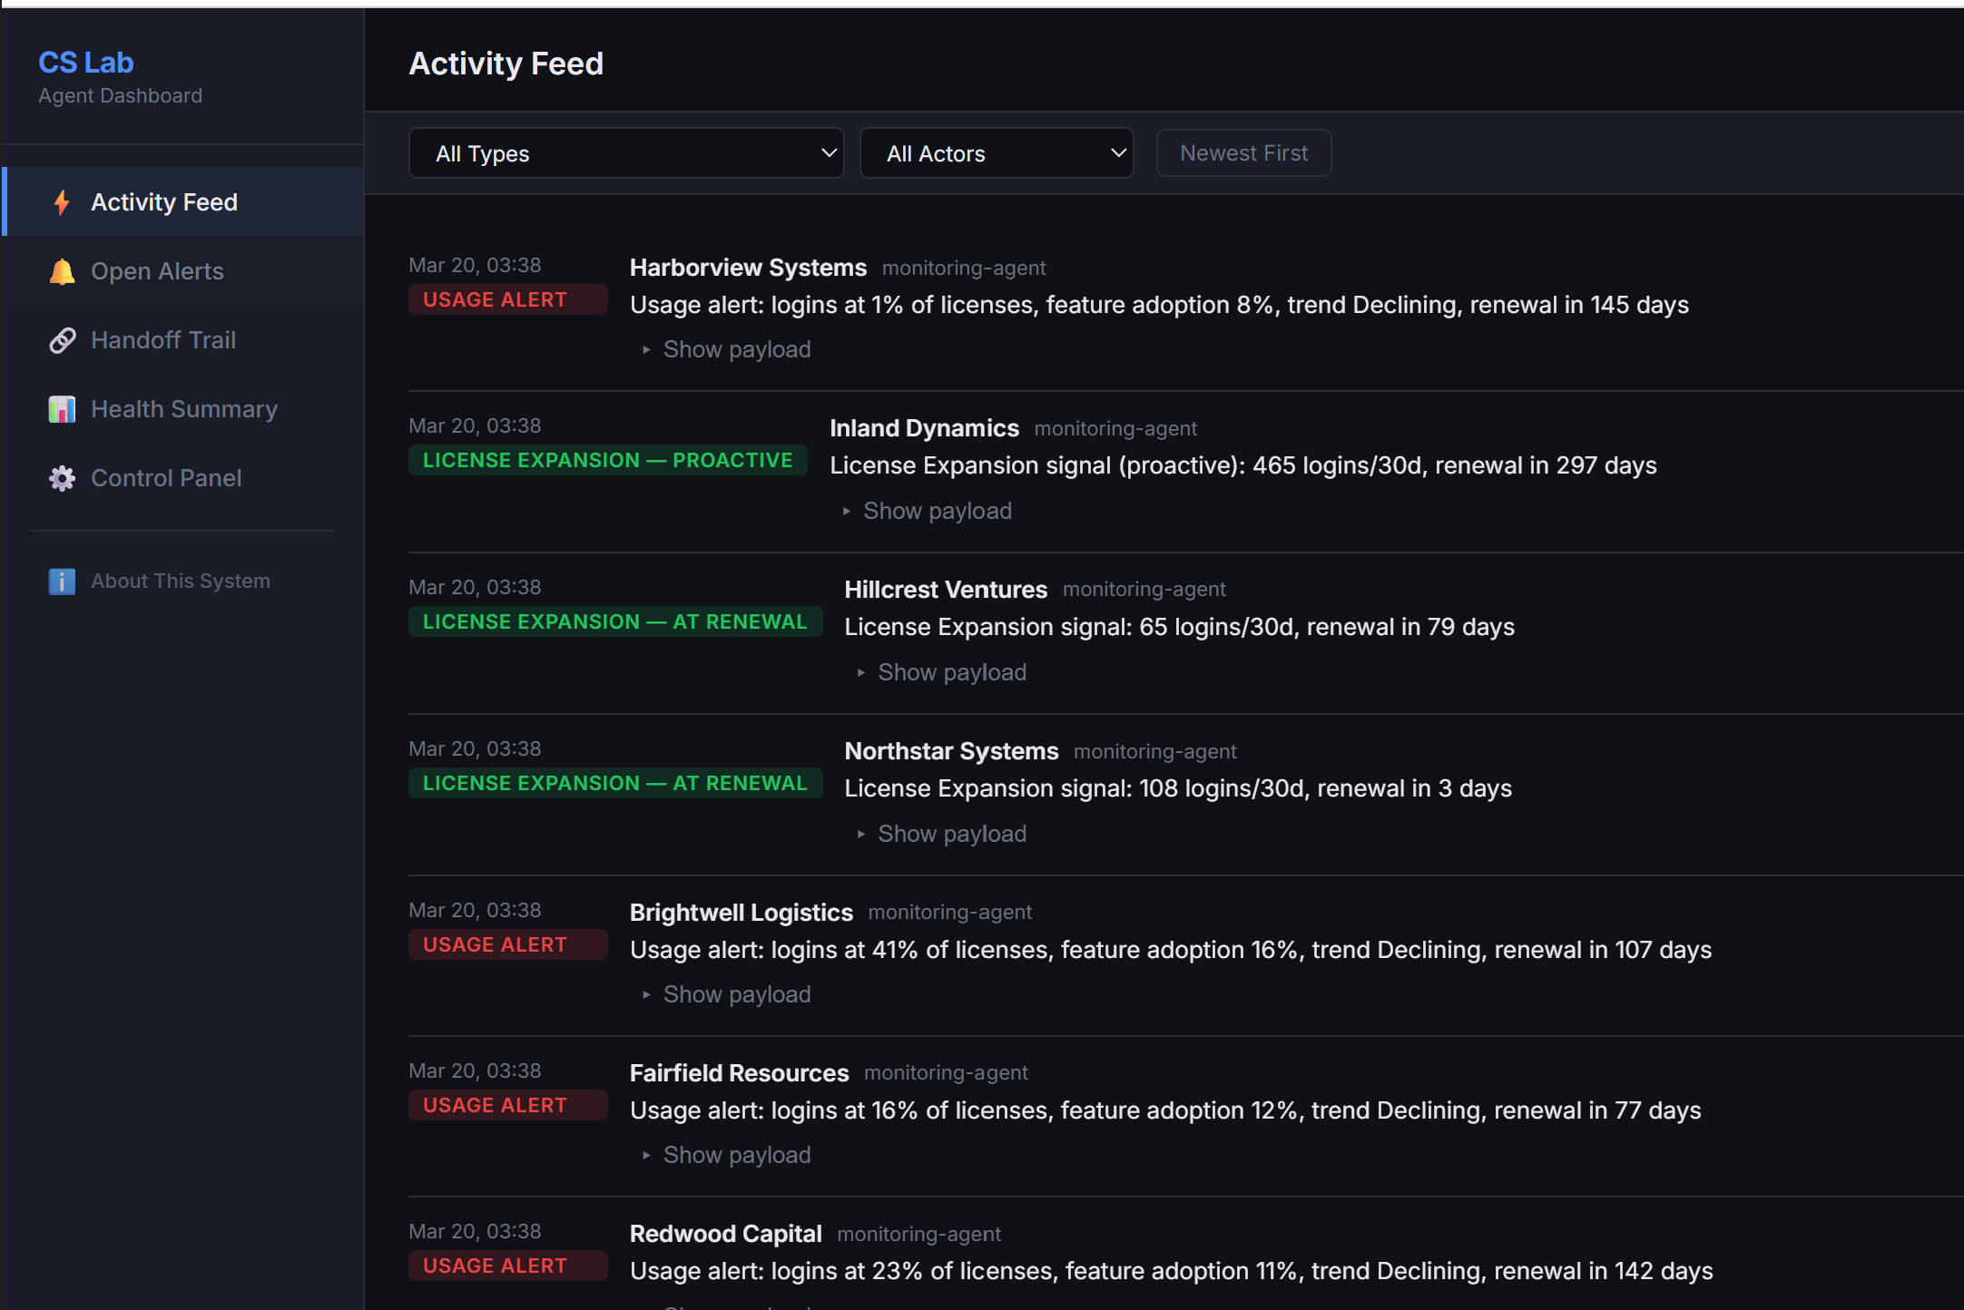
Task: Click the USAGE ALERT badge for Redwood Capital
Action: 508,1266
